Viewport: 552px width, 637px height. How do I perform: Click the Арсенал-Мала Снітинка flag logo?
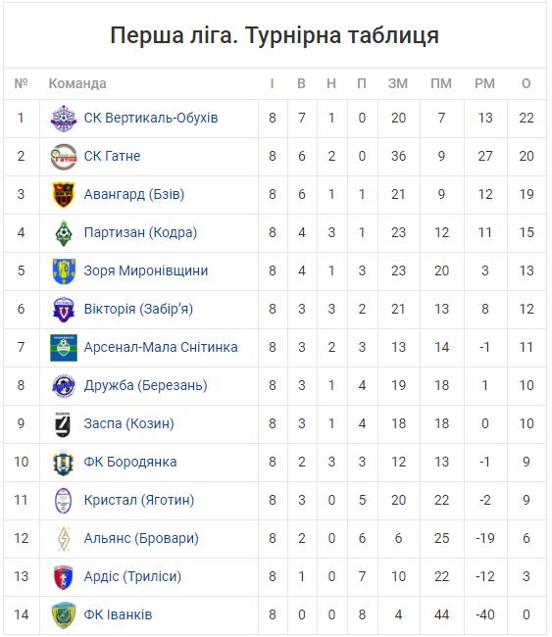(64, 348)
